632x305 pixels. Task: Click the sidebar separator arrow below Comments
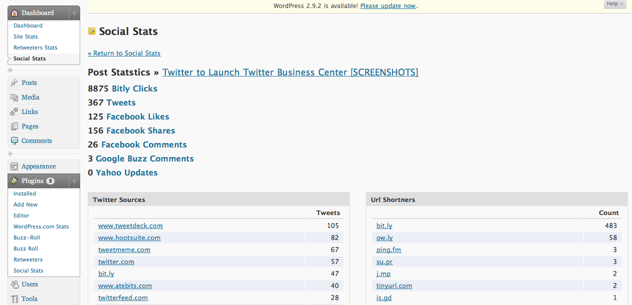coord(10,154)
